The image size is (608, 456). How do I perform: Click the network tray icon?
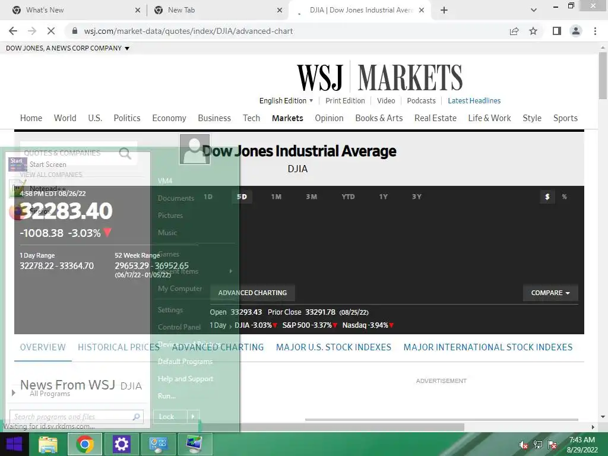point(538,445)
